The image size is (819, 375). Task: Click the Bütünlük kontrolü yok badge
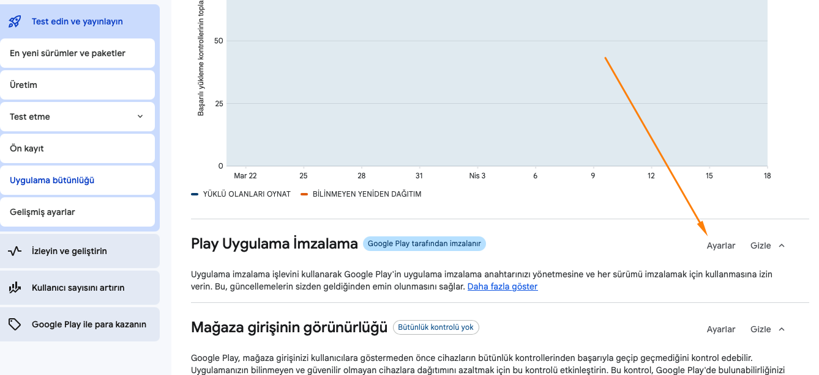click(x=436, y=327)
